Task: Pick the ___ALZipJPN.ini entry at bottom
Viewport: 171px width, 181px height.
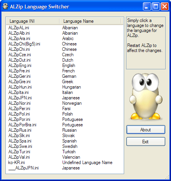Action: (x=65, y=168)
